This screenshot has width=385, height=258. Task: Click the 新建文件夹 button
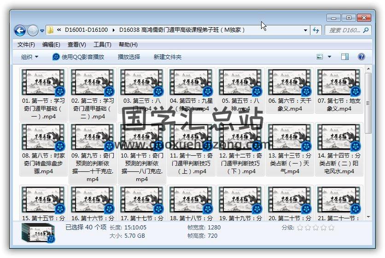pos(168,57)
